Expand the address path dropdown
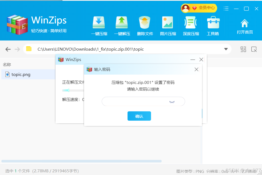 tap(226, 49)
